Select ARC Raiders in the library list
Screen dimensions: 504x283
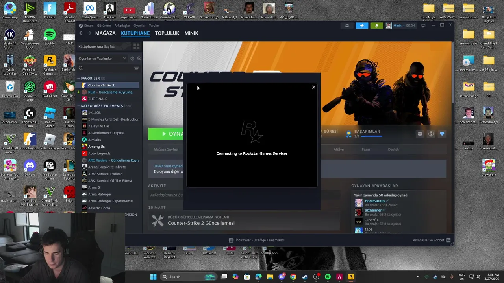(x=109, y=160)
